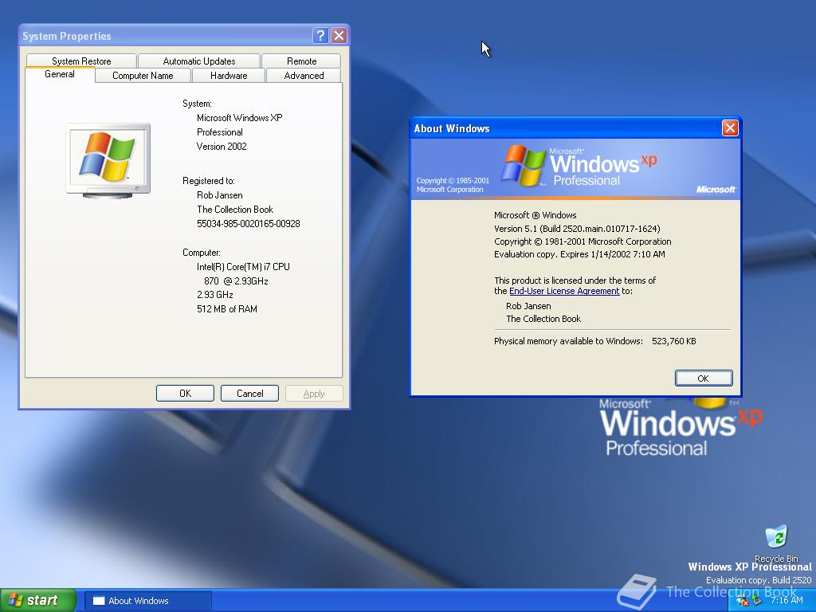This screenshot has height=612, width=816.
Task: Click the '512 MB of RAM' line
Action: 227,308
